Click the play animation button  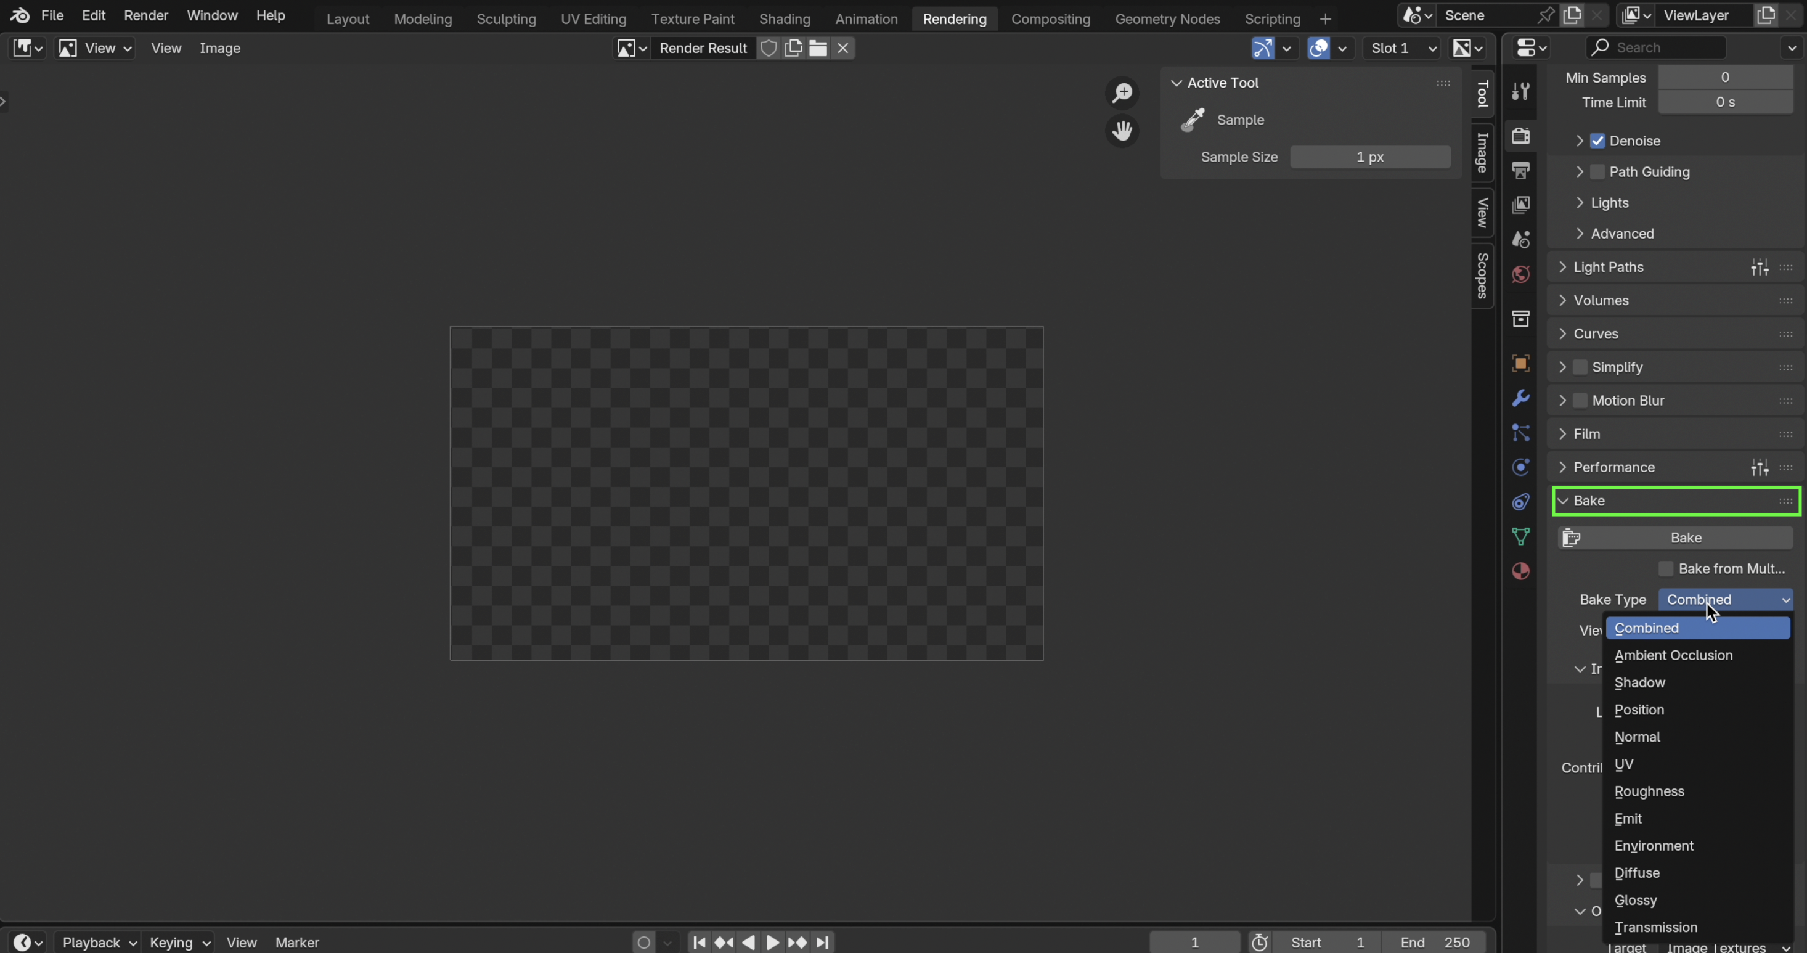(772, 942)
